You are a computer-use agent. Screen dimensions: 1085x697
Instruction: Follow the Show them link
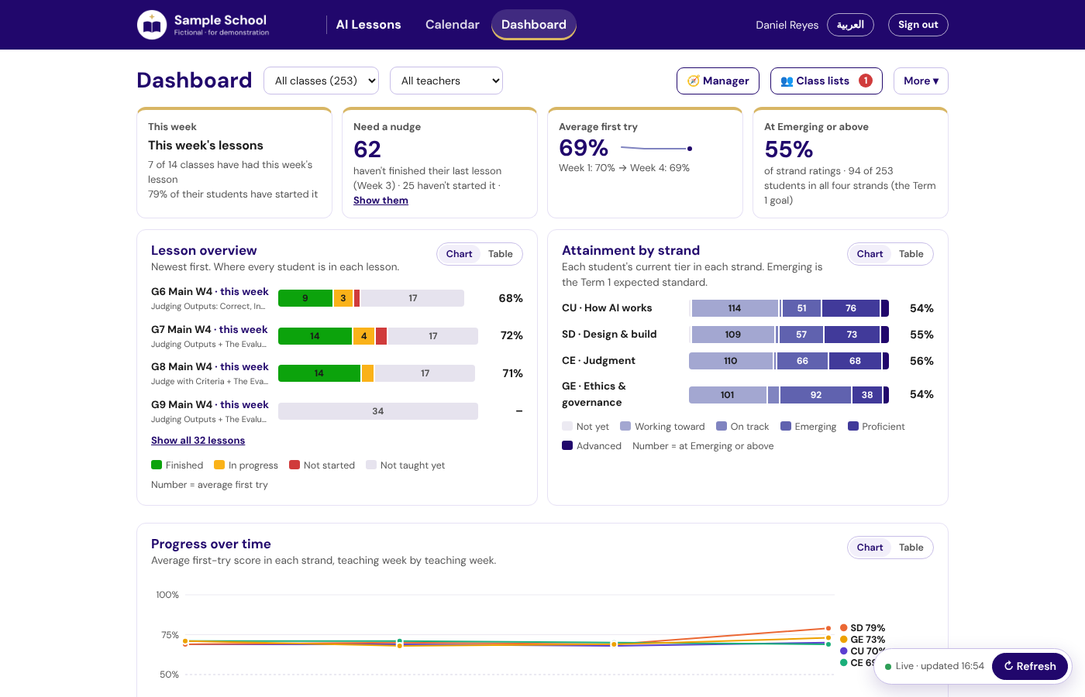381,201
